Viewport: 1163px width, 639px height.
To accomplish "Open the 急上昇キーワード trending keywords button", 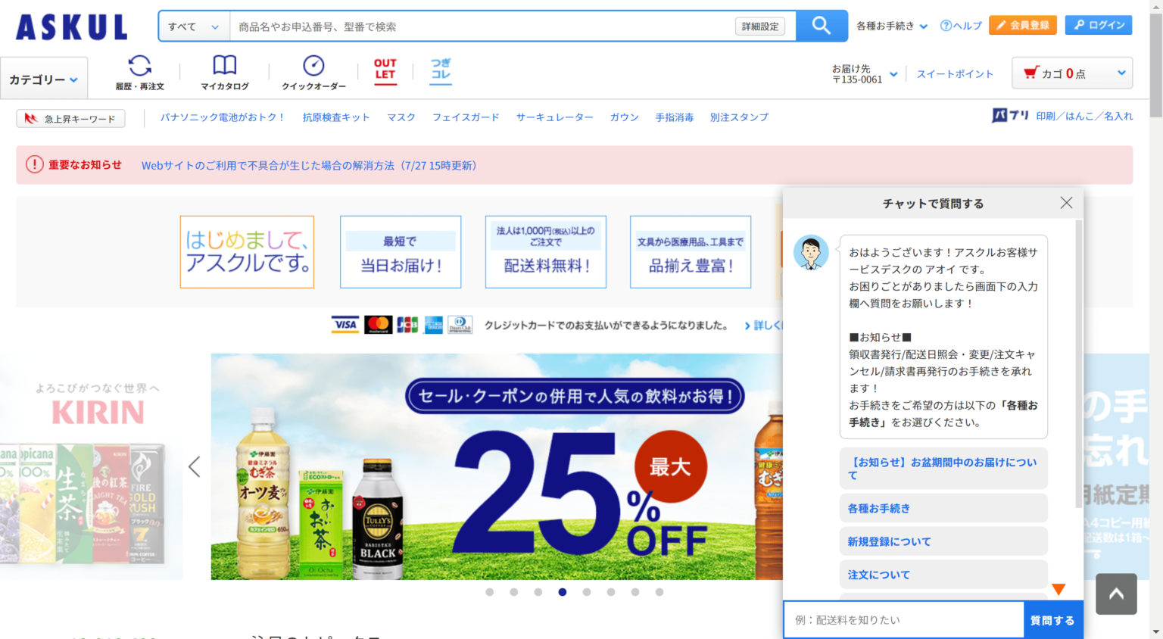I will (70, 118).
